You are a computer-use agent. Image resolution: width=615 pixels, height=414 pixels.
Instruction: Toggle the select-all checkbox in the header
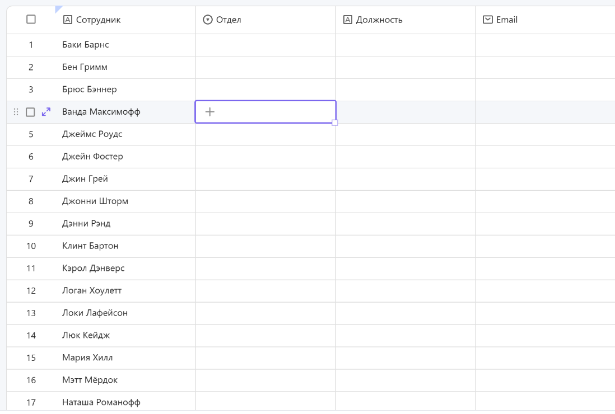click(x=31, y=20)
